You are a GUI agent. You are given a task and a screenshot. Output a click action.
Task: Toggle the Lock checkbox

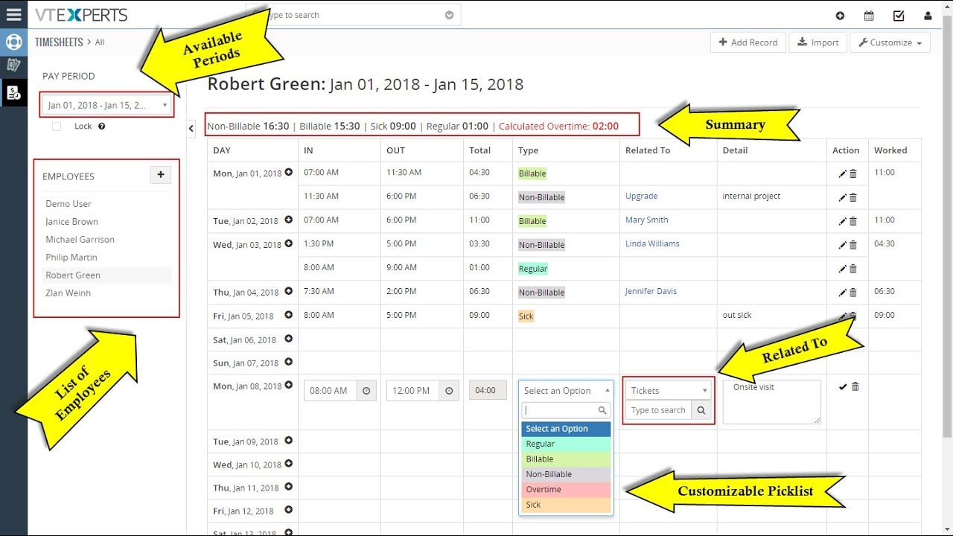[x=57, y=127]
